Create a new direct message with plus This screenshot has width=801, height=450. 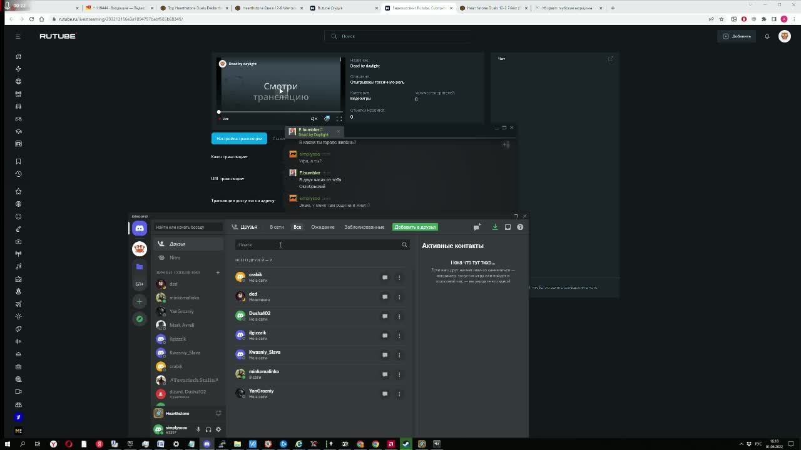click(218, 272)
